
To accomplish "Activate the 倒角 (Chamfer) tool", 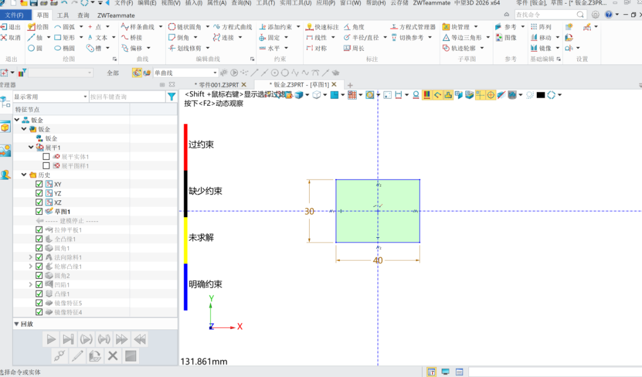I will coord(179,37).
